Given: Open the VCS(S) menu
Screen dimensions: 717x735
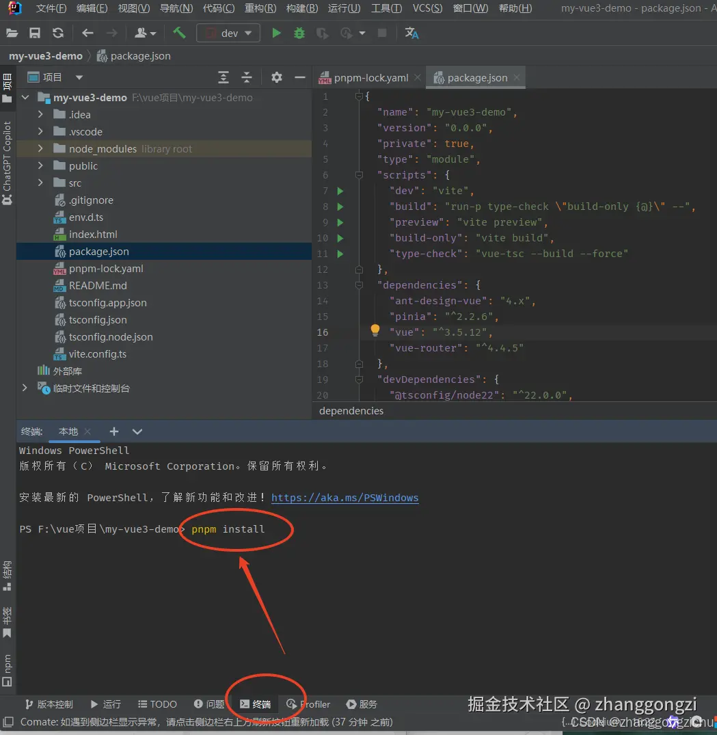Looking at the screenshot, I should [427, 8].
